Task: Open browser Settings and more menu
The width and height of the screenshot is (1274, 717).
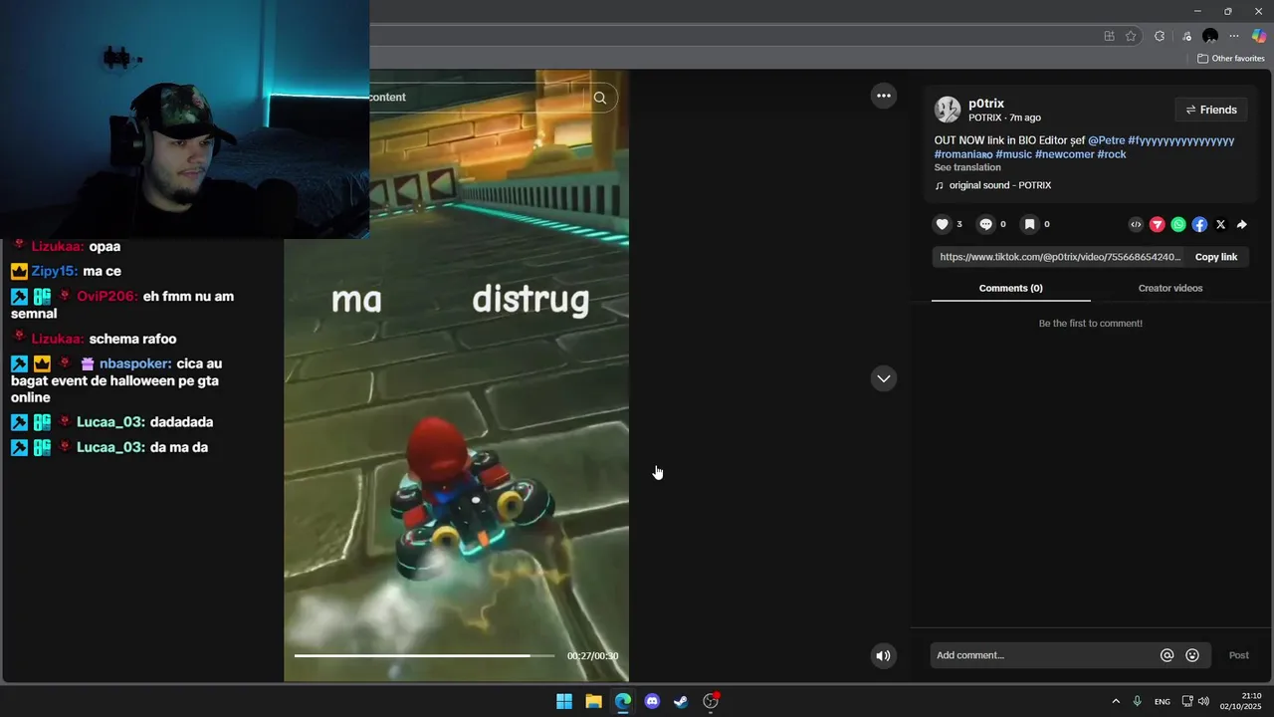Action: tap(1234, 36)
